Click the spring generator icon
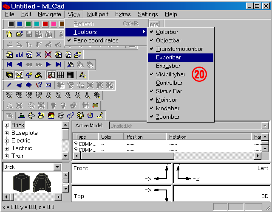The image size is (272, 212). [x=61, y=115]
